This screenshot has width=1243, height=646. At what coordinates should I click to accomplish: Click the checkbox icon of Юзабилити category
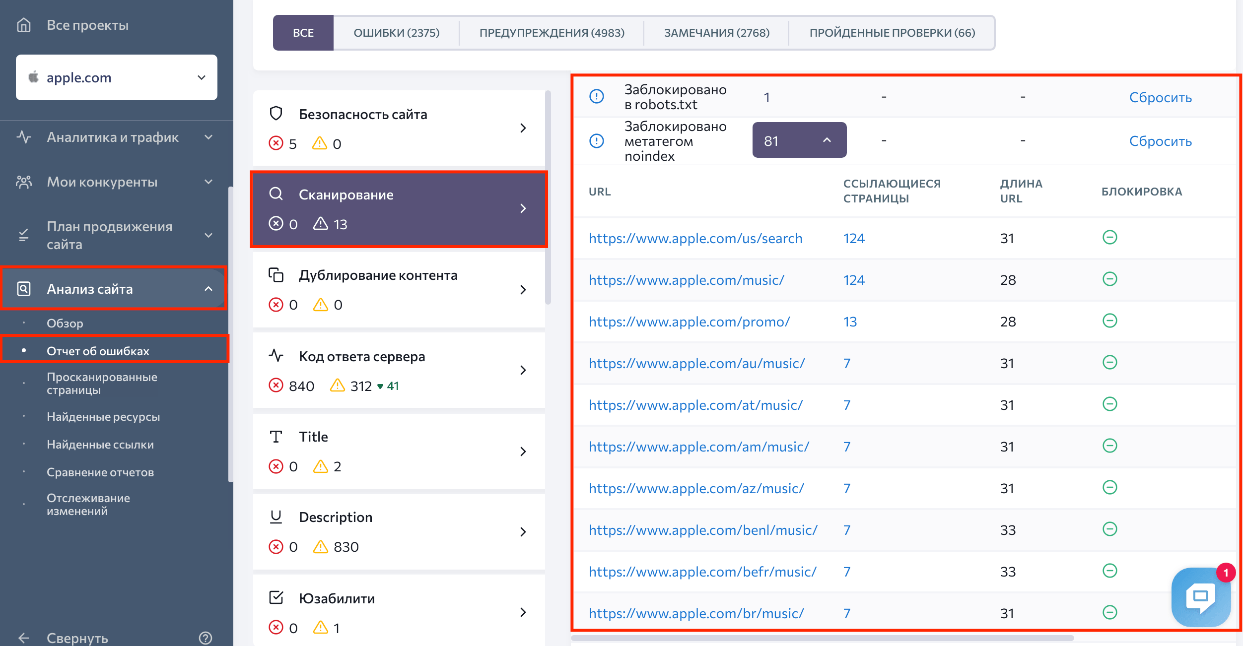tap(276, 598)
